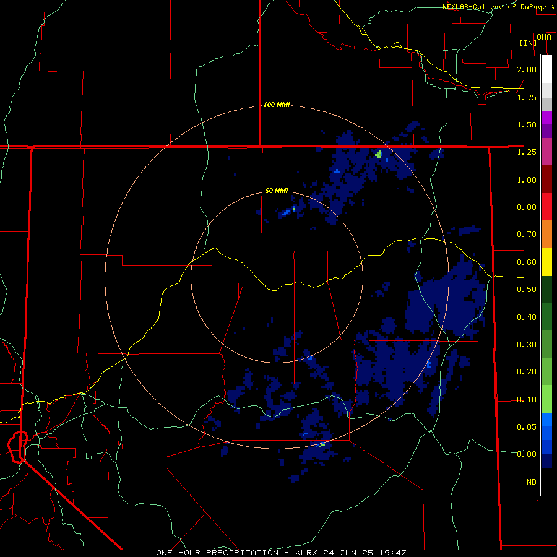Select the 0.30 legend value
The height and width of the screenshot is (557, 557).
(x=527, y=345)
